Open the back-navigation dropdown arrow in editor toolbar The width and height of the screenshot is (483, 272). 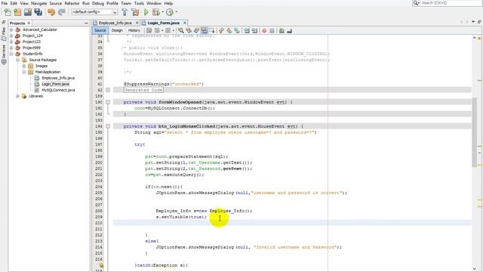(162, 30)
